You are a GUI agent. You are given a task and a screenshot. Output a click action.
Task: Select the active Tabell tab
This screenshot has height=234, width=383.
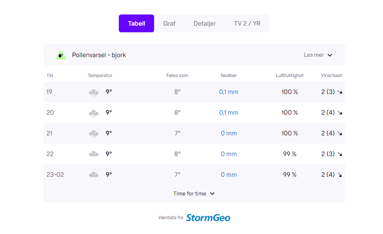[x=137, y=23]
